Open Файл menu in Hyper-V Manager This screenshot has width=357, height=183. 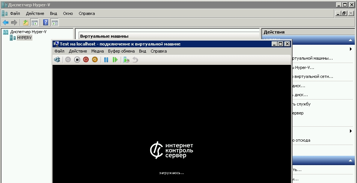click(x=15, y=13)
